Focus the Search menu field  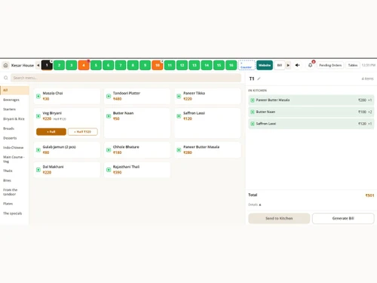pos(126,78)
